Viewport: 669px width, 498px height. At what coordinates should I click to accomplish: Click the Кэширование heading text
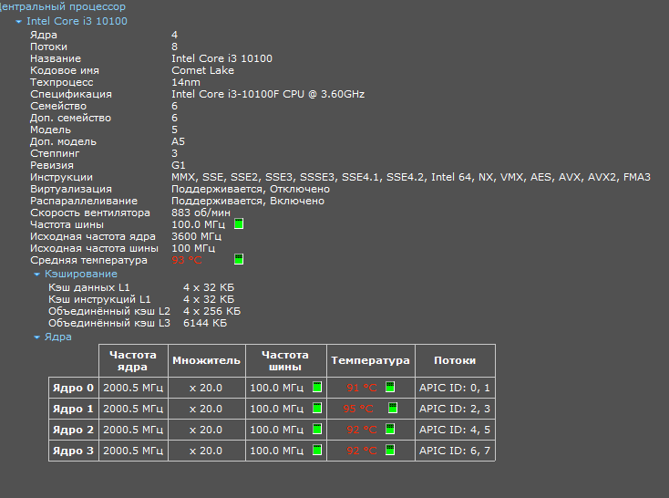(x=81, y=274)
